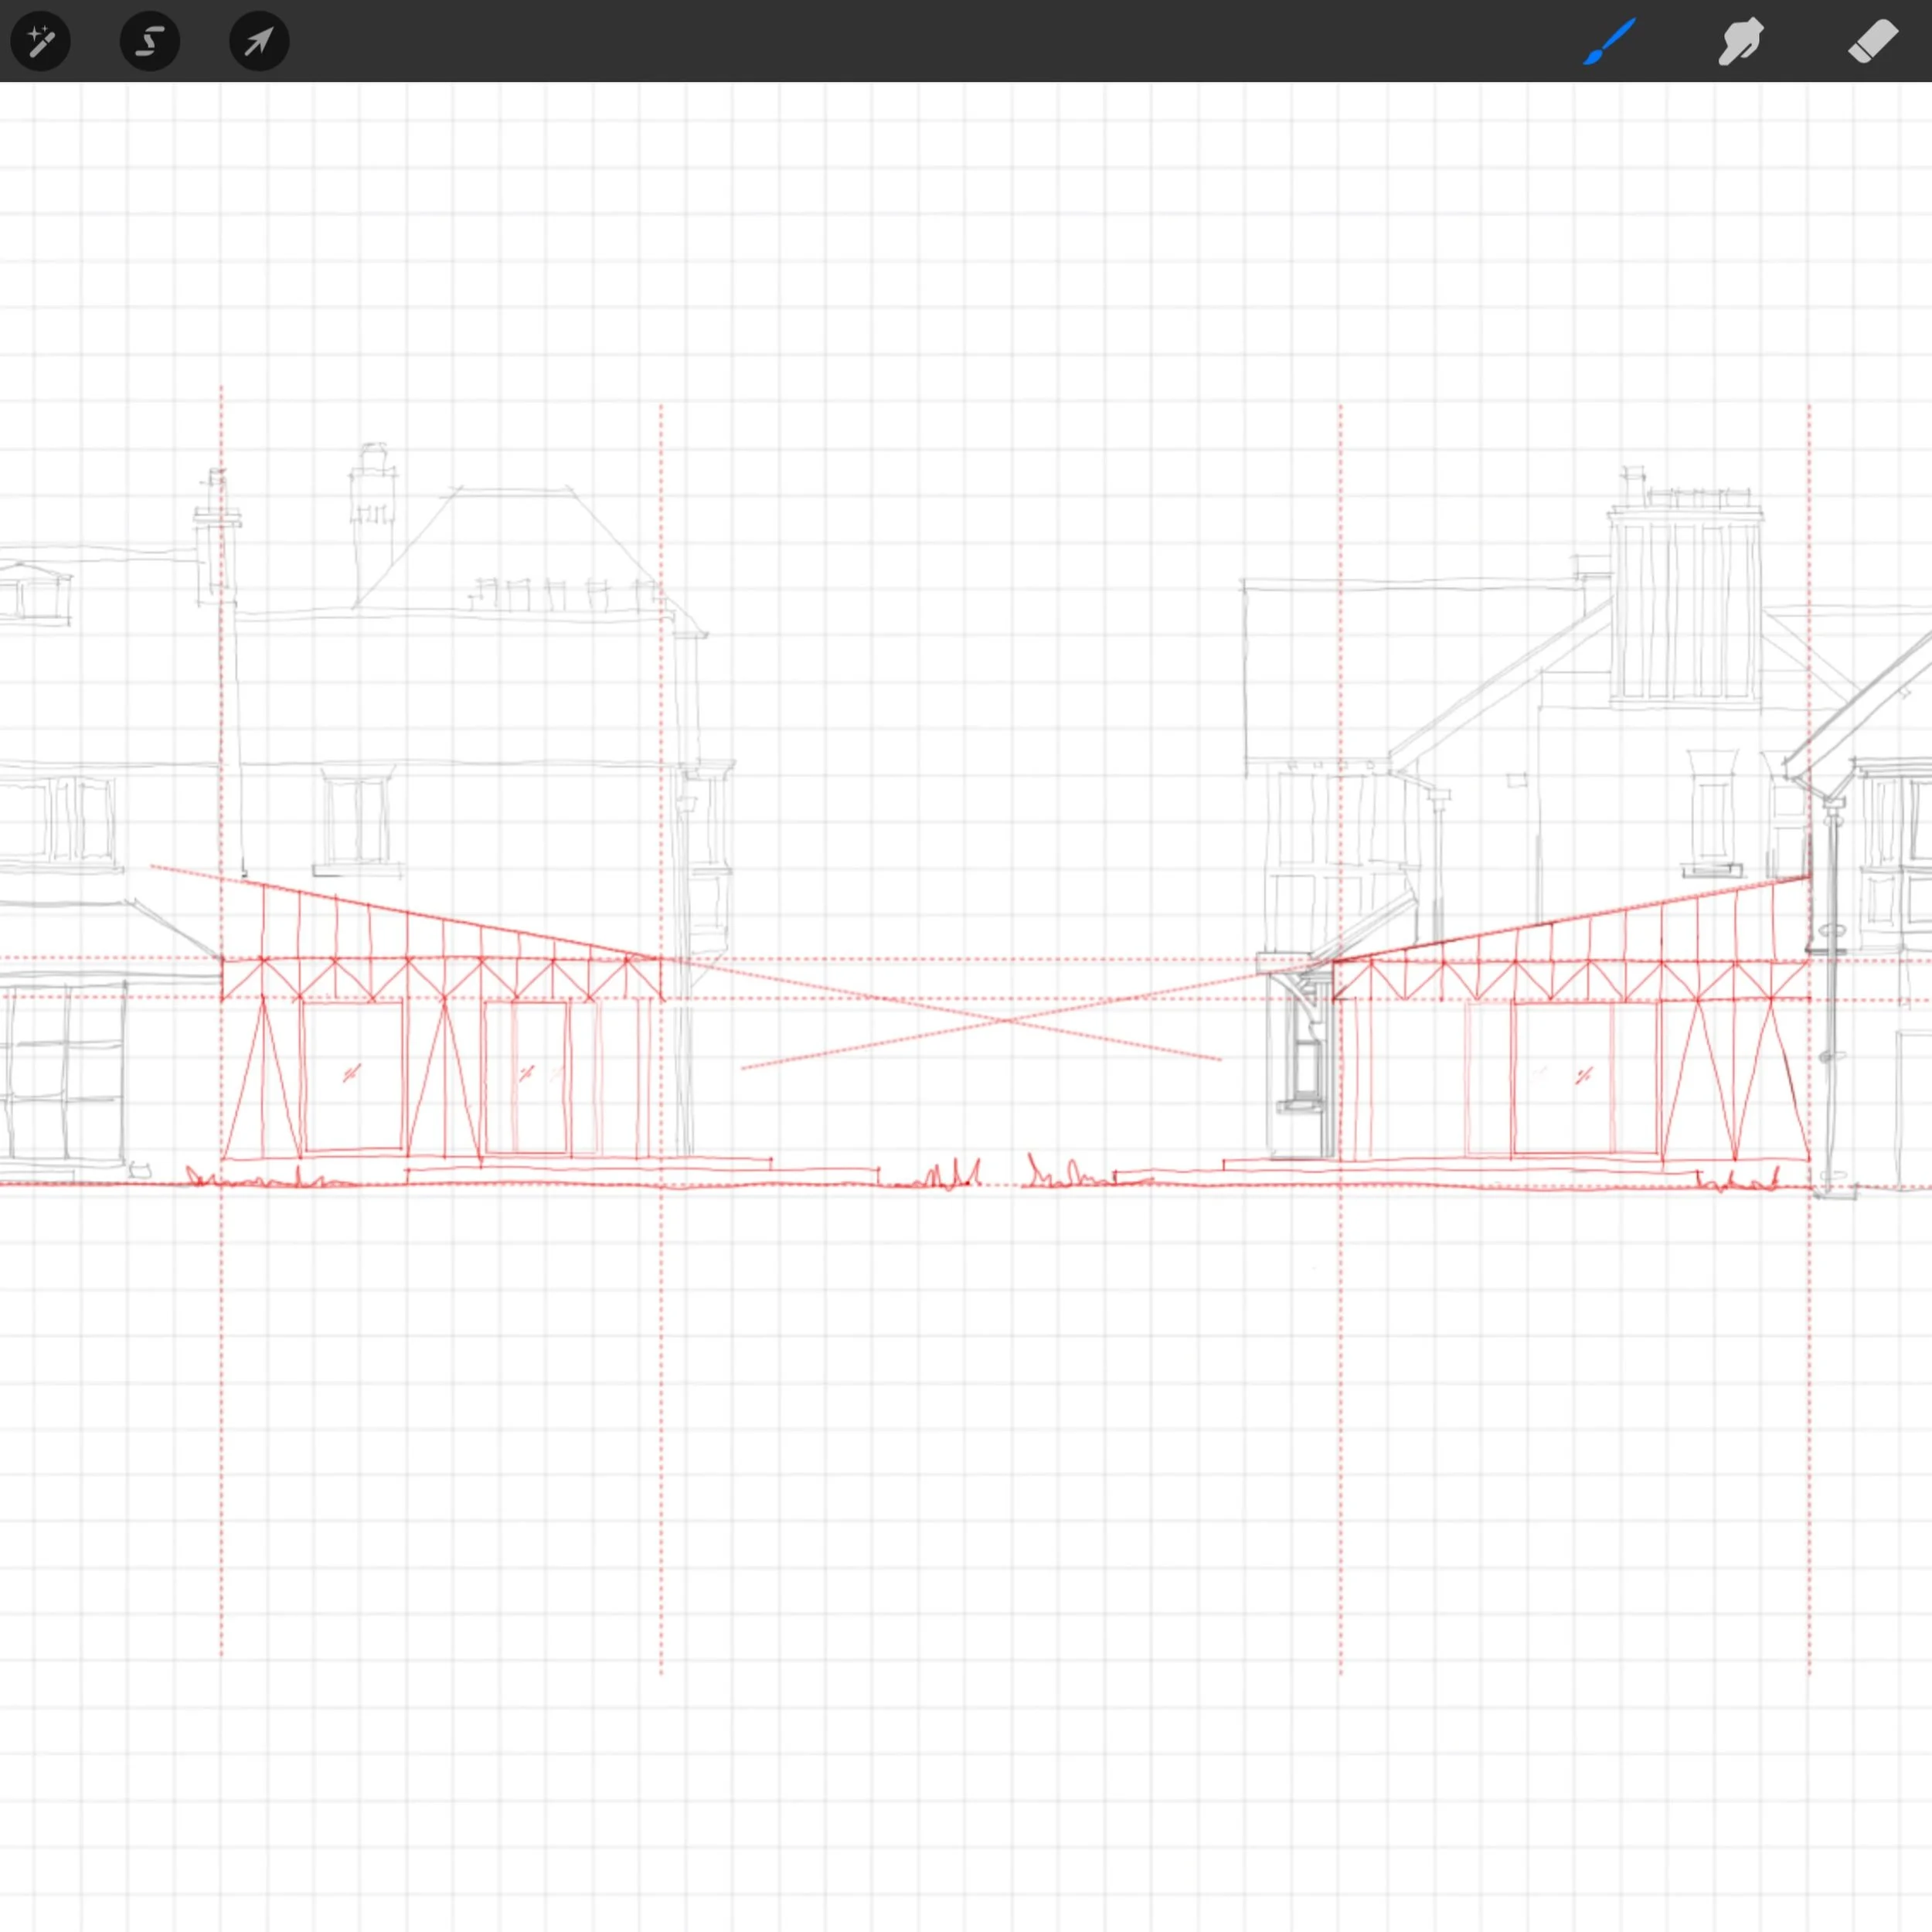Pick the Eraser tool
Screen dimensions: 1932x1932
[1872, 41]
